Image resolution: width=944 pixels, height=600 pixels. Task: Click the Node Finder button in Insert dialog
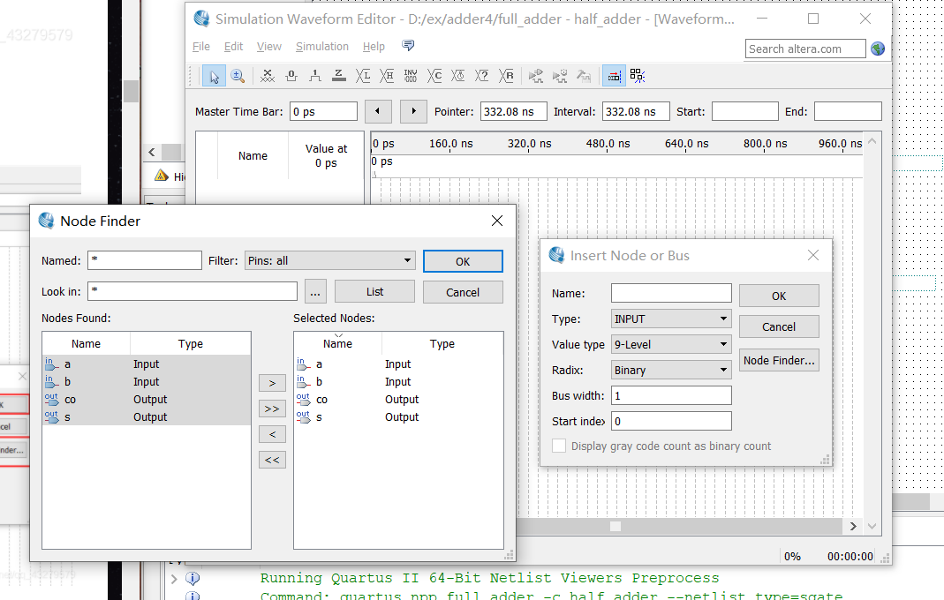tap(779, 359)
